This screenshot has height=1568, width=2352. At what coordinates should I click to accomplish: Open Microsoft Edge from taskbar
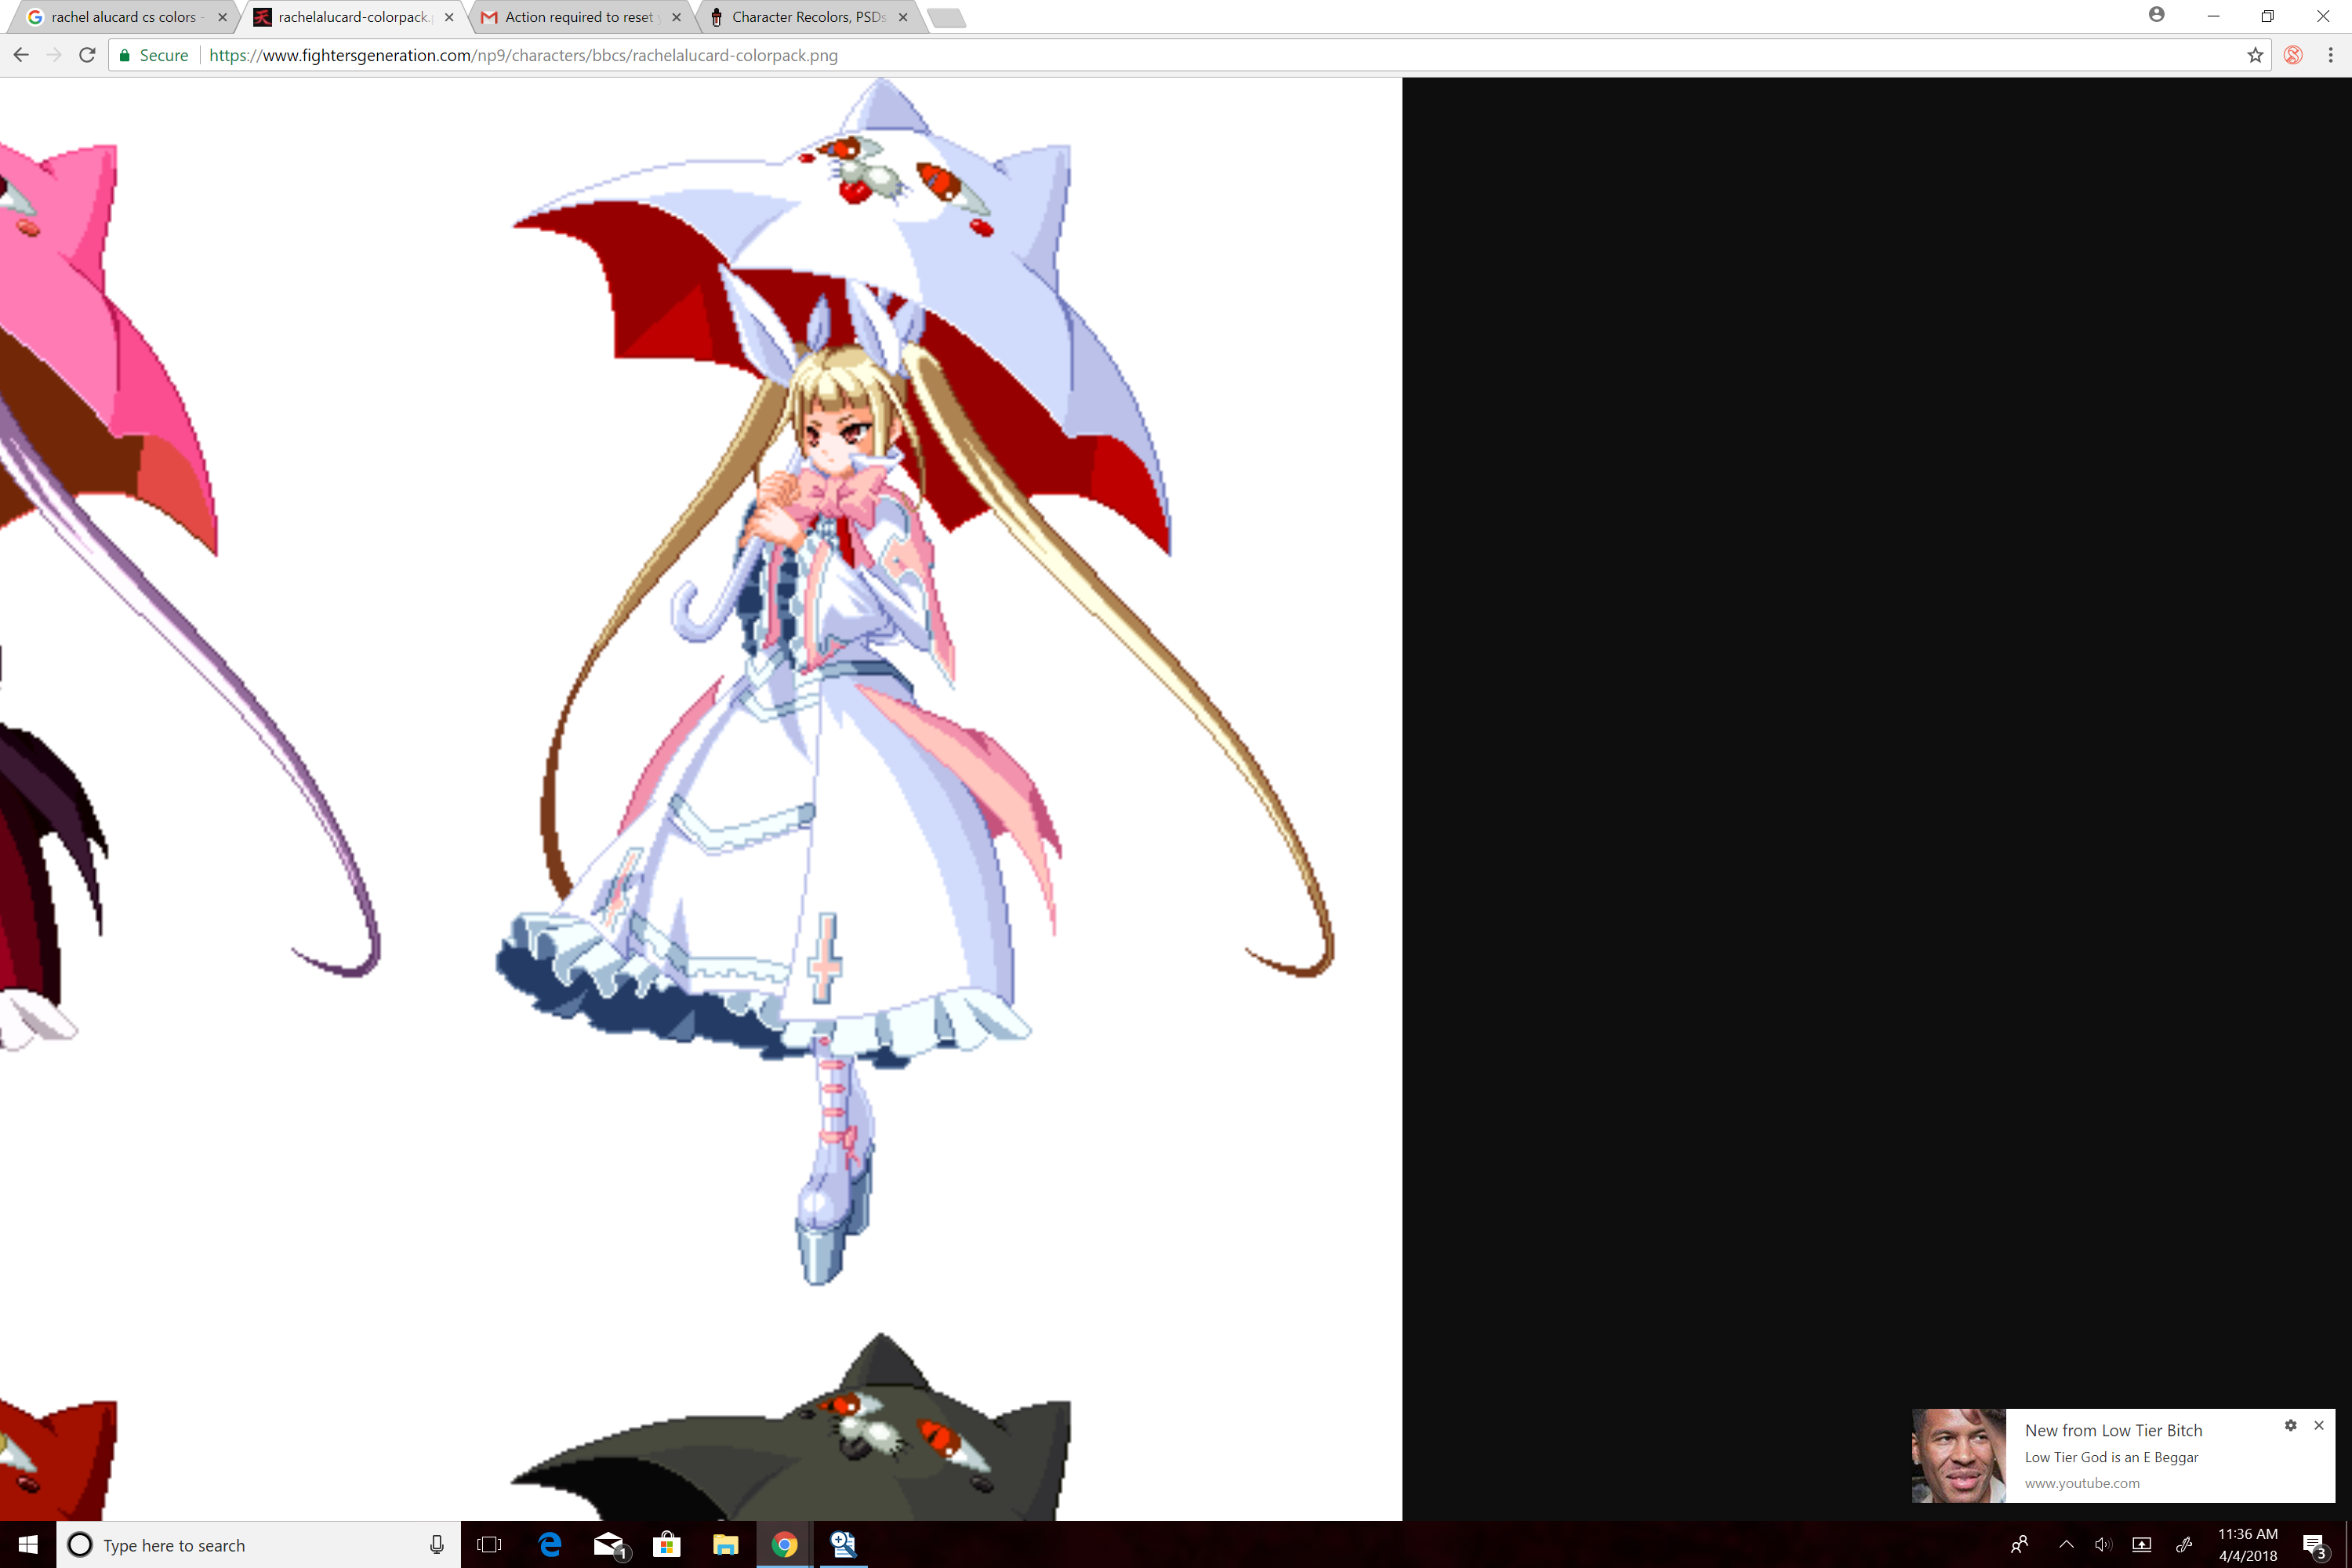tap(550, 1545)
